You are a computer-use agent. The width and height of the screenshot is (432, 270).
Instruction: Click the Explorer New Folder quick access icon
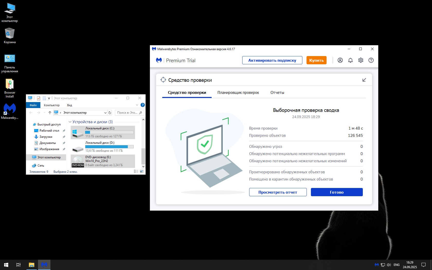44,98
